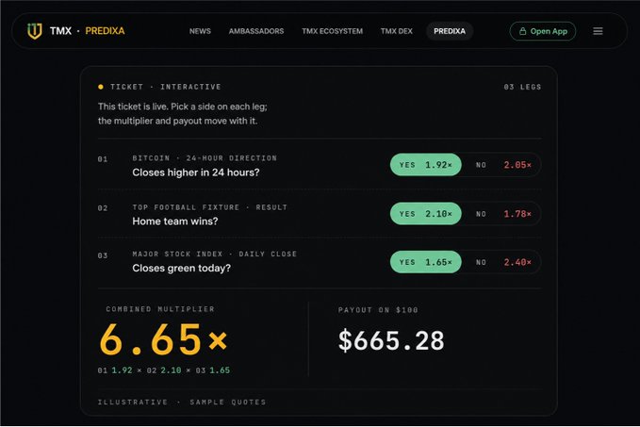This screenshot has height=427, width=640.
Task: Pick YES 1.92× on Bitcoin leg
Action: (x=426, y=165)
